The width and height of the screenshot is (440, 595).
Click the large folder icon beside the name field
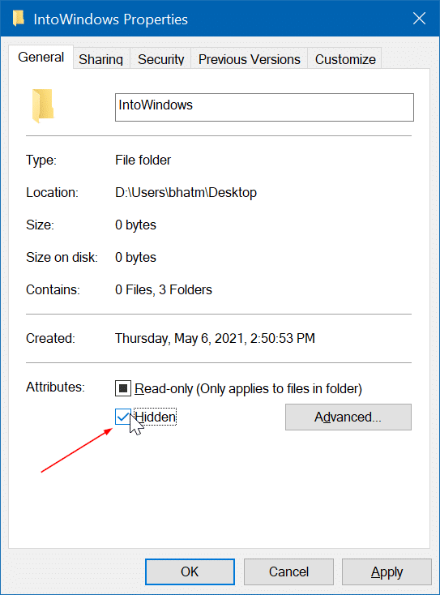click(x=43, y=106)
